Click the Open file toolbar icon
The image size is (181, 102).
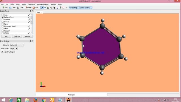(x=12, y=8)
